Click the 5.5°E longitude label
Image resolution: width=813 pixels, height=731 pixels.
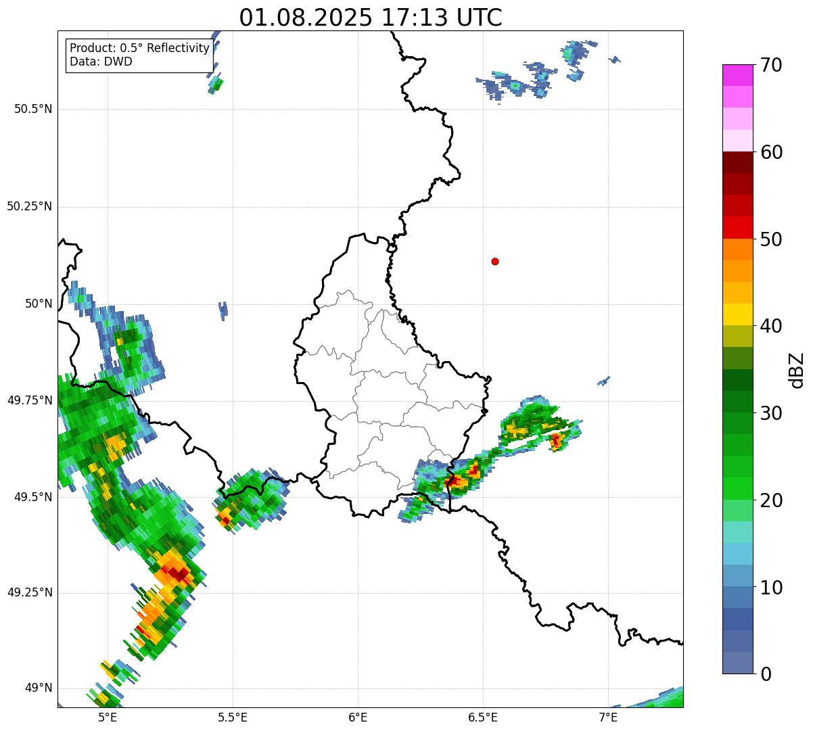coord(233,717)
